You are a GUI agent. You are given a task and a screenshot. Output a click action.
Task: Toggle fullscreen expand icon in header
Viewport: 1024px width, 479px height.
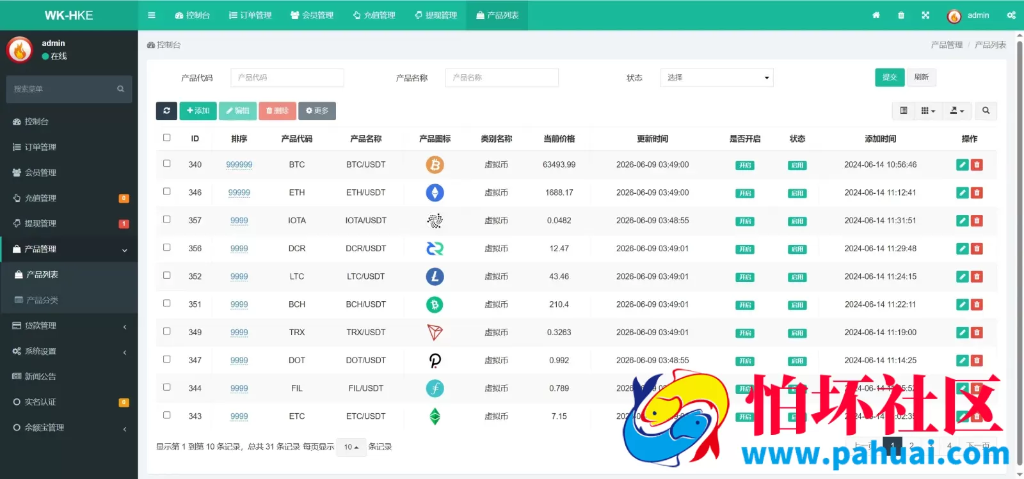[925, 15]
